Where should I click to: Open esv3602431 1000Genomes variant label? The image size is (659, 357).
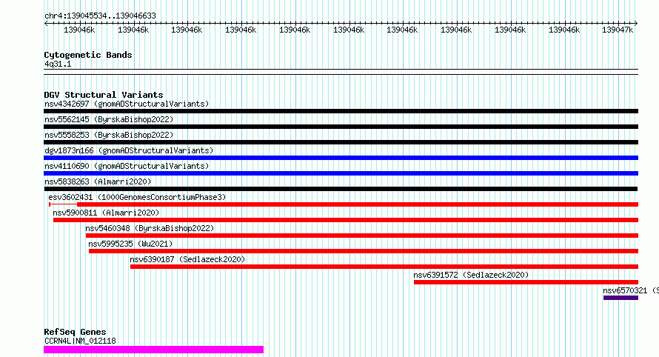[137, 197]
